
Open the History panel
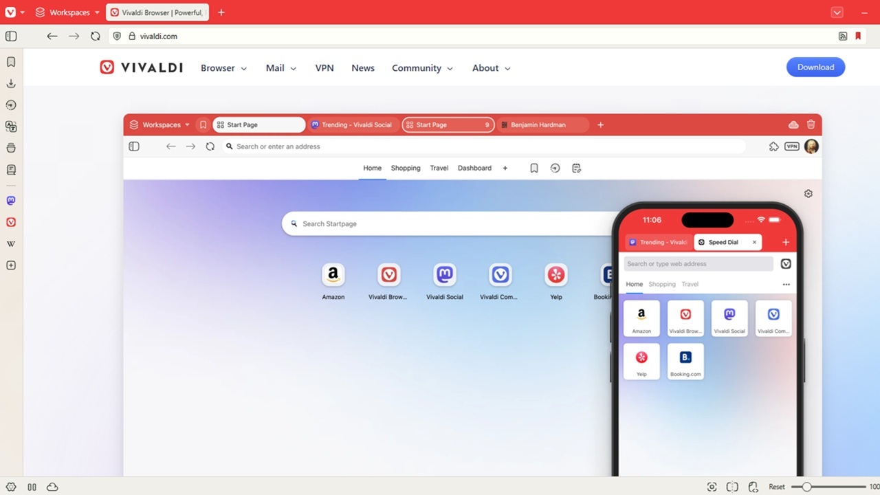point(10,104)
